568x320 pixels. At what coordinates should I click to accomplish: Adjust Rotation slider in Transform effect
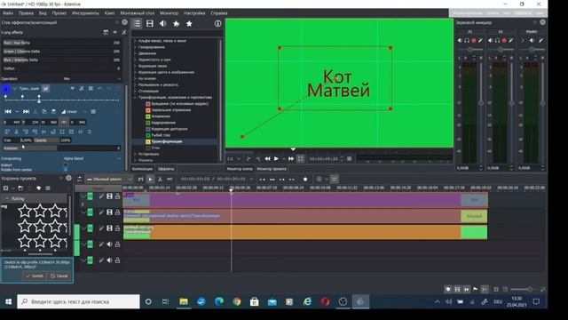[61, 148]
